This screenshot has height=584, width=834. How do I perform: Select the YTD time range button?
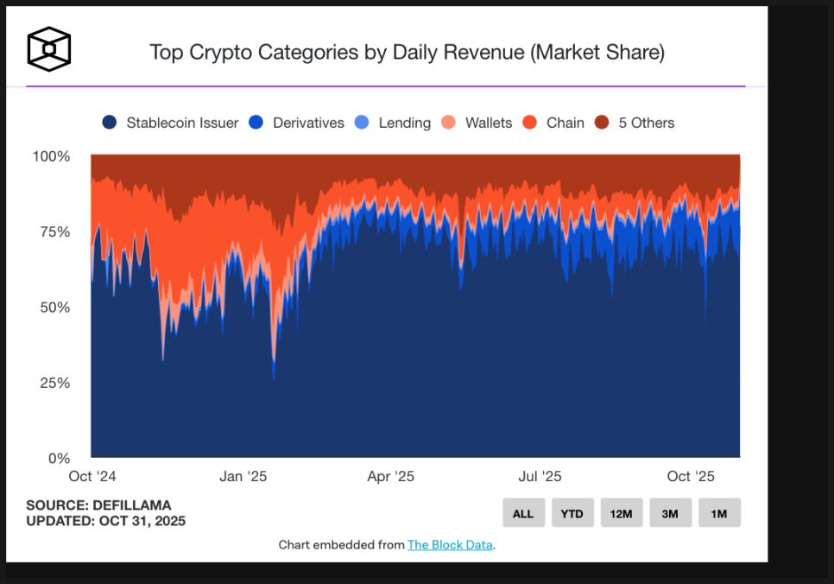click(x=572, y=513)
